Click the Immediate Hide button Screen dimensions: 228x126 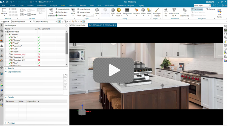coord(62,9)
